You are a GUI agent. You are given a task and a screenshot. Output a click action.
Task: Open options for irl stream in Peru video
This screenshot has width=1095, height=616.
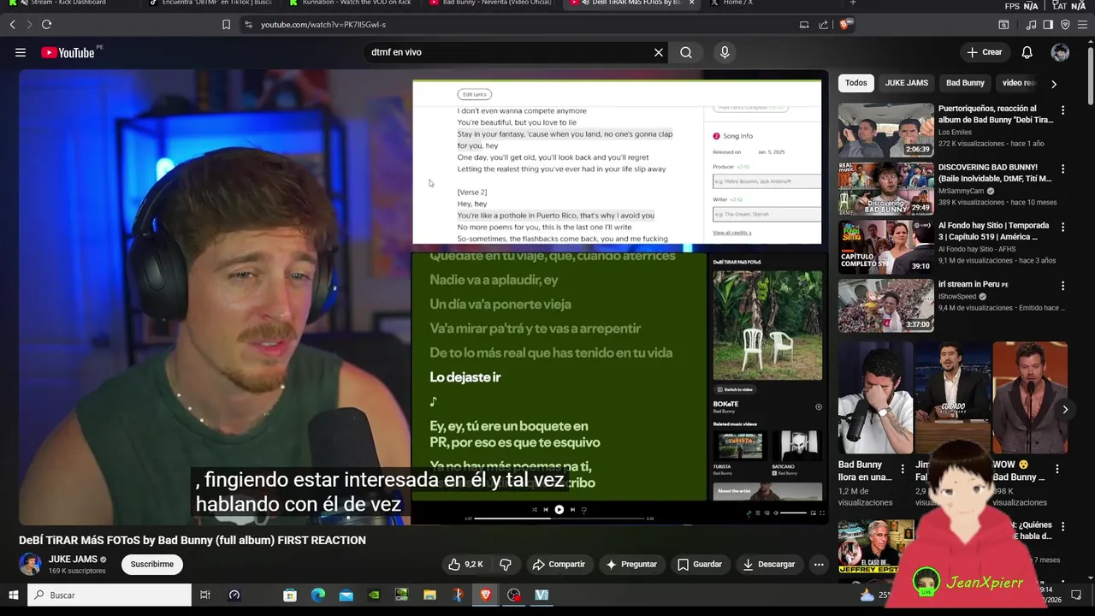[x=1063, y=286]
